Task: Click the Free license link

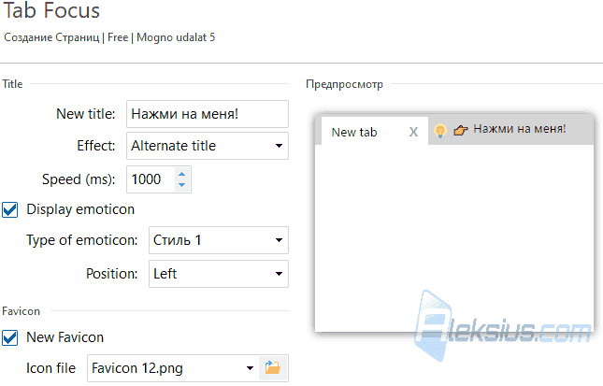Action: click(118, 37)
